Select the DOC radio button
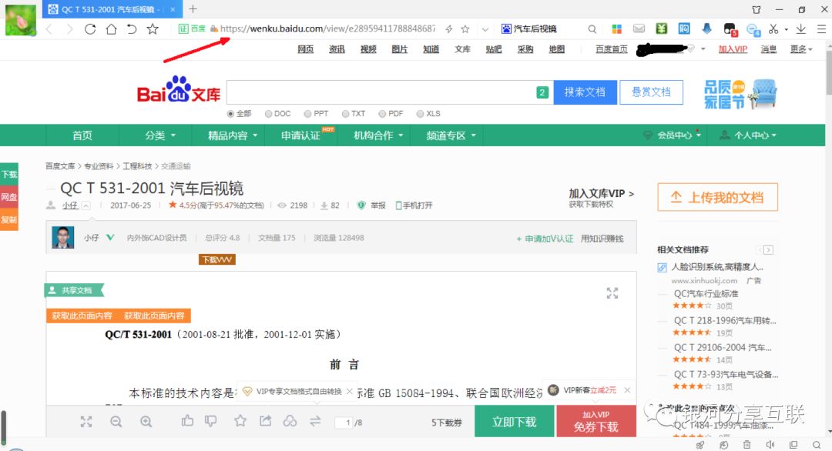Image resolution: width=832 pixels, height=451 pixels. pos(269,114)
